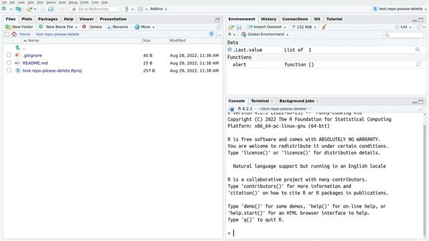
Task: Open the New File dropdown arrow
Action: click(11, 9)
